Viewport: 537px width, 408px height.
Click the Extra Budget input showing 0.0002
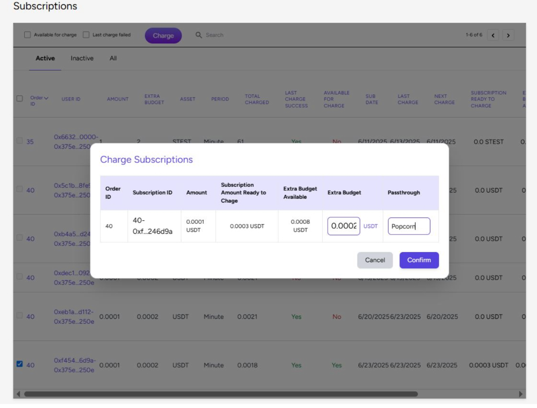click(343, 226)
